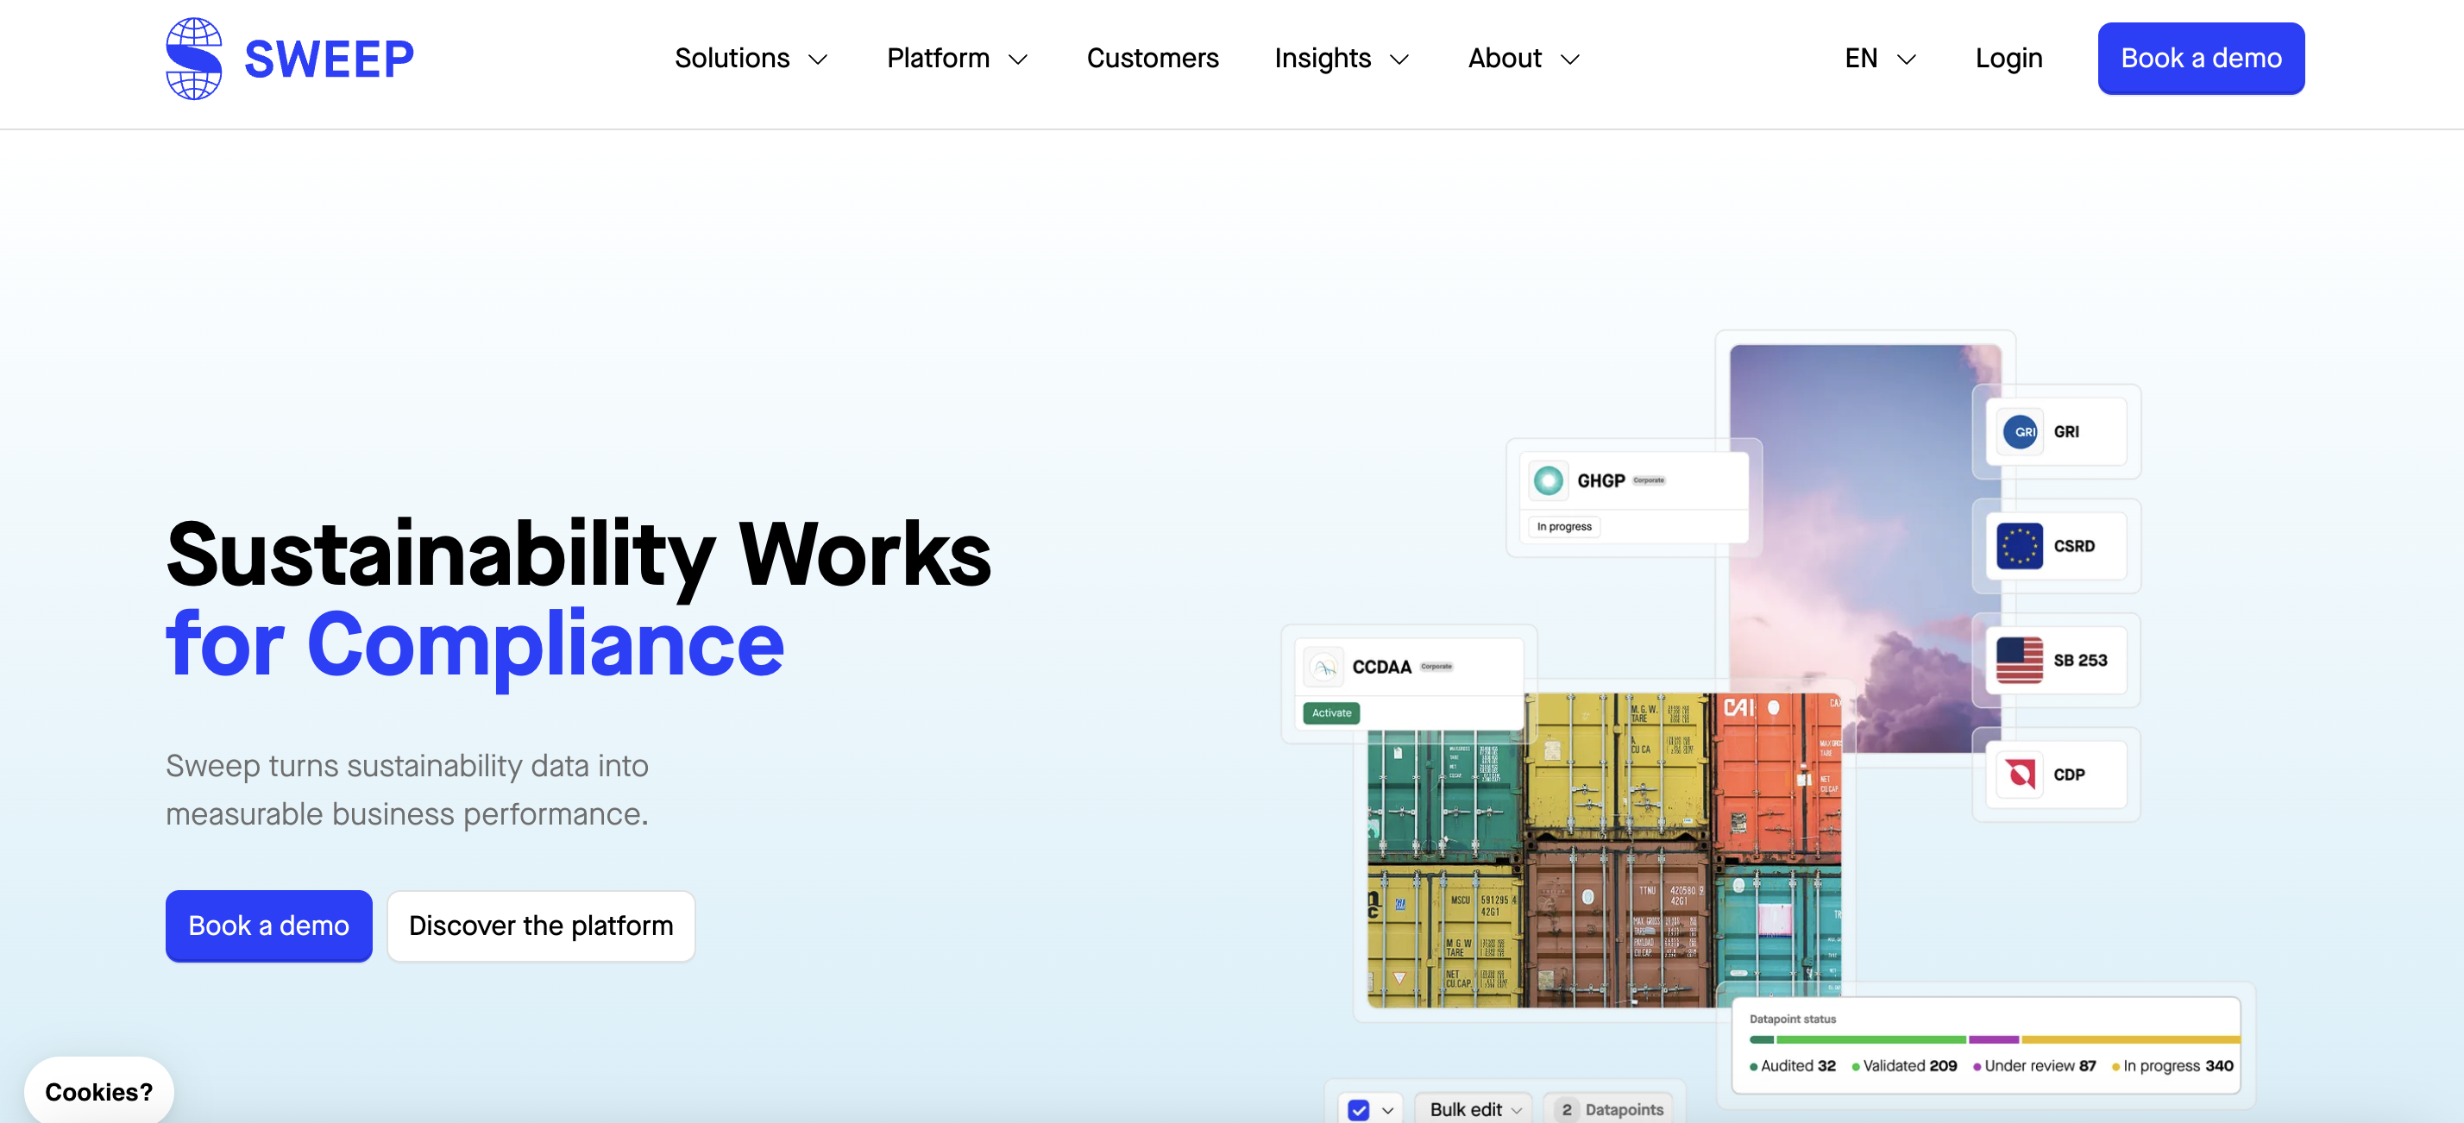Click the Under review 87 legend entry
Screen dimensions: 2464x1123
click(x=2034, y=1065)
